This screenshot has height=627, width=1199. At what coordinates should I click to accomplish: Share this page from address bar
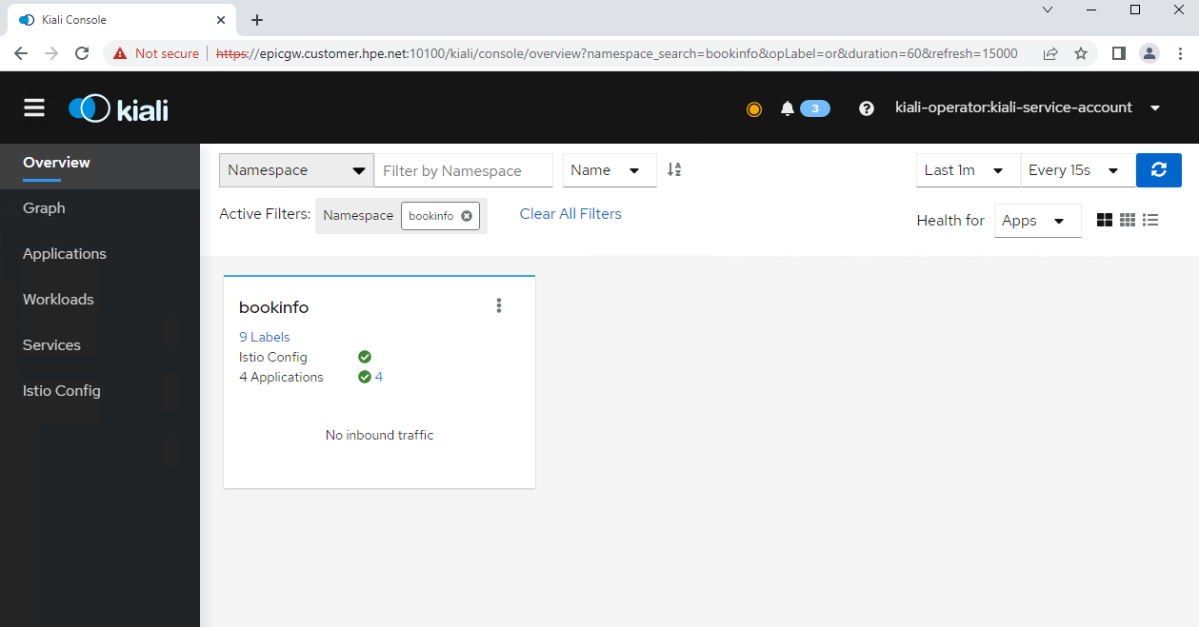click(1050, 53)
